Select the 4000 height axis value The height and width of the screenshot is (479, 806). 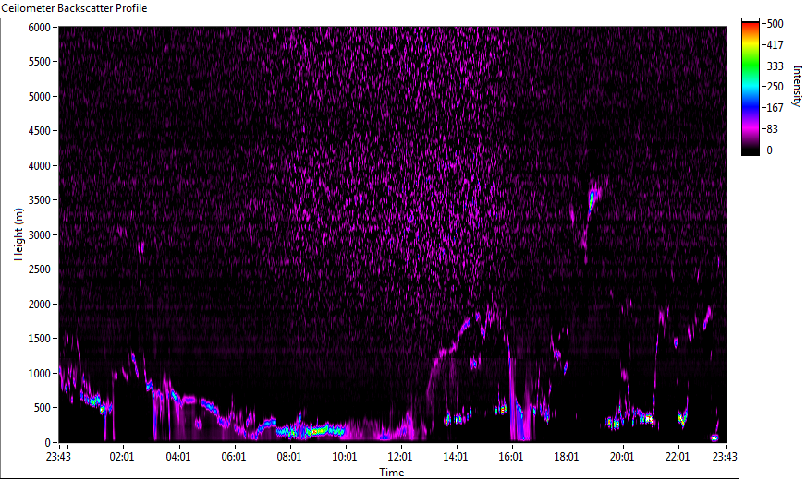pos(39,166)
